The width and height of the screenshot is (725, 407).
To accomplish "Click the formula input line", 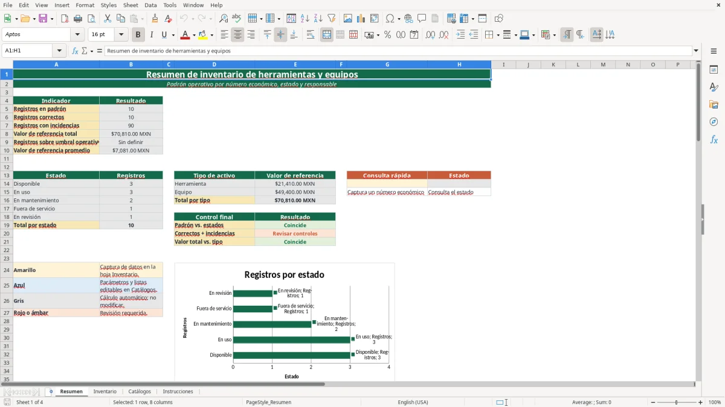I will coord(398,51).
